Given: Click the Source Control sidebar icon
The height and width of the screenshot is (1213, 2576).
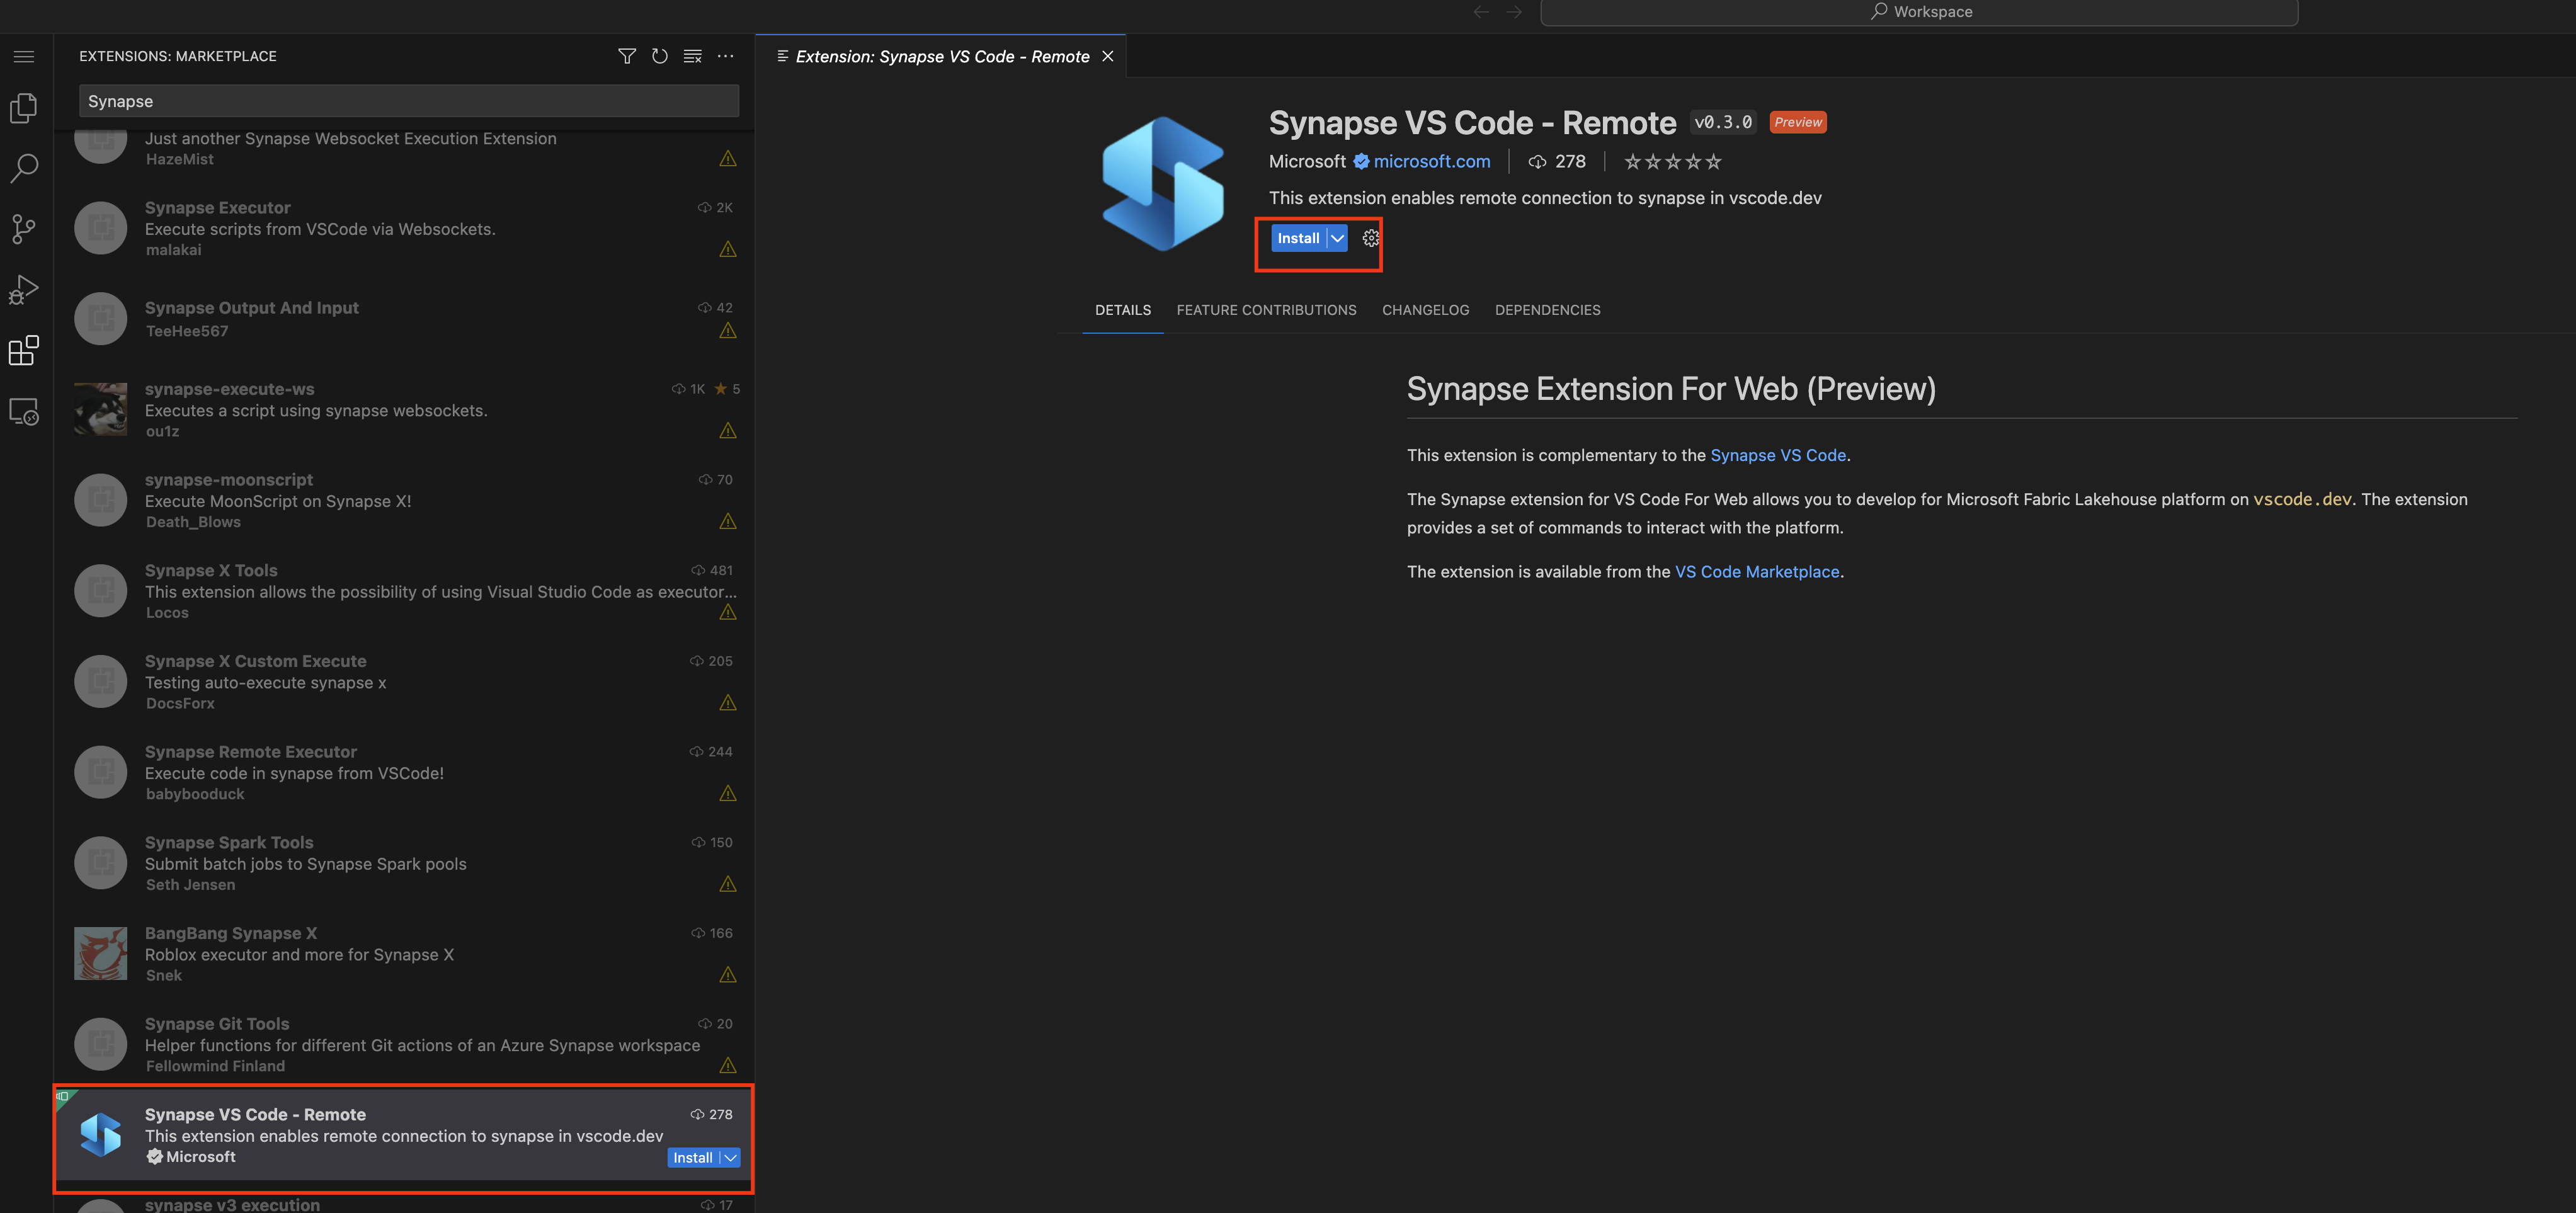Looking at the screenshot, I should click(25, 229).
